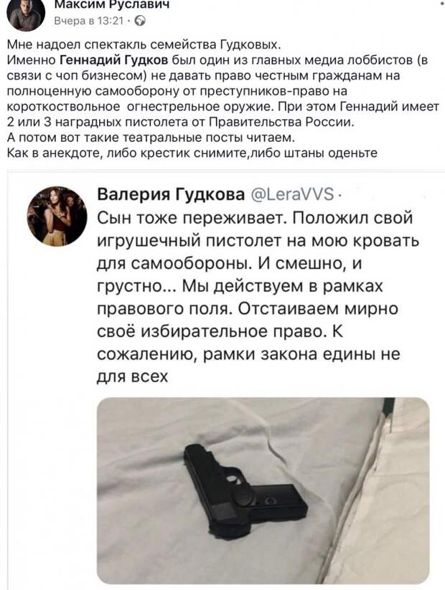Click the opening line Мне надоел спектакль
This screenshot has height=590, width=445.
(144, 44)
